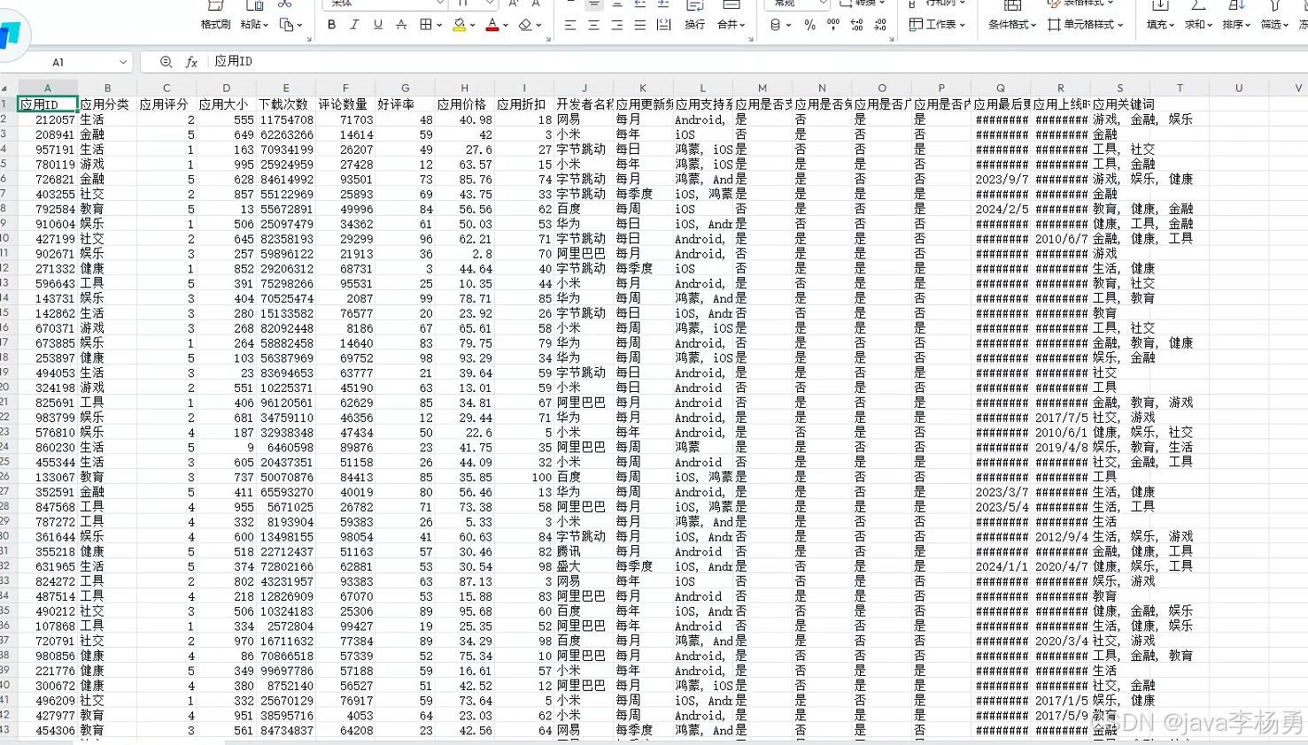Click the copy icon beside 粘贴
1308x745 pixels.
(x=286, y=25)
